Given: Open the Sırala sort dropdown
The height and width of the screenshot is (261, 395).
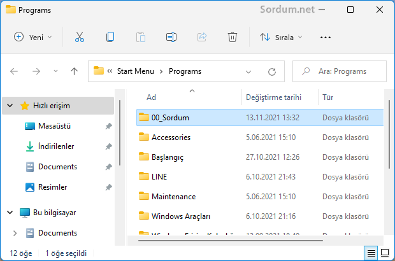Looking at the screenshot, I should (281, 38).
